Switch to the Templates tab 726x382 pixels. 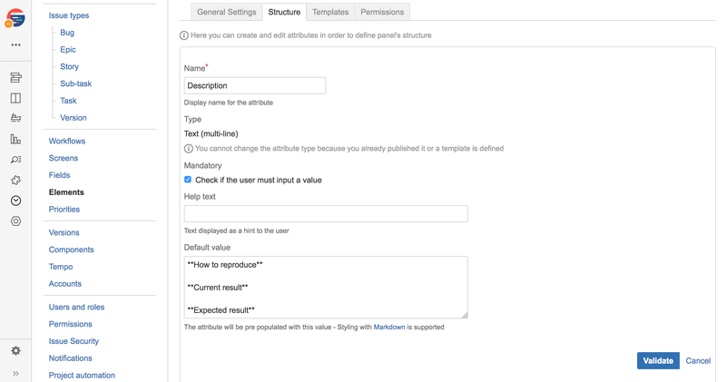click(330, 12)
